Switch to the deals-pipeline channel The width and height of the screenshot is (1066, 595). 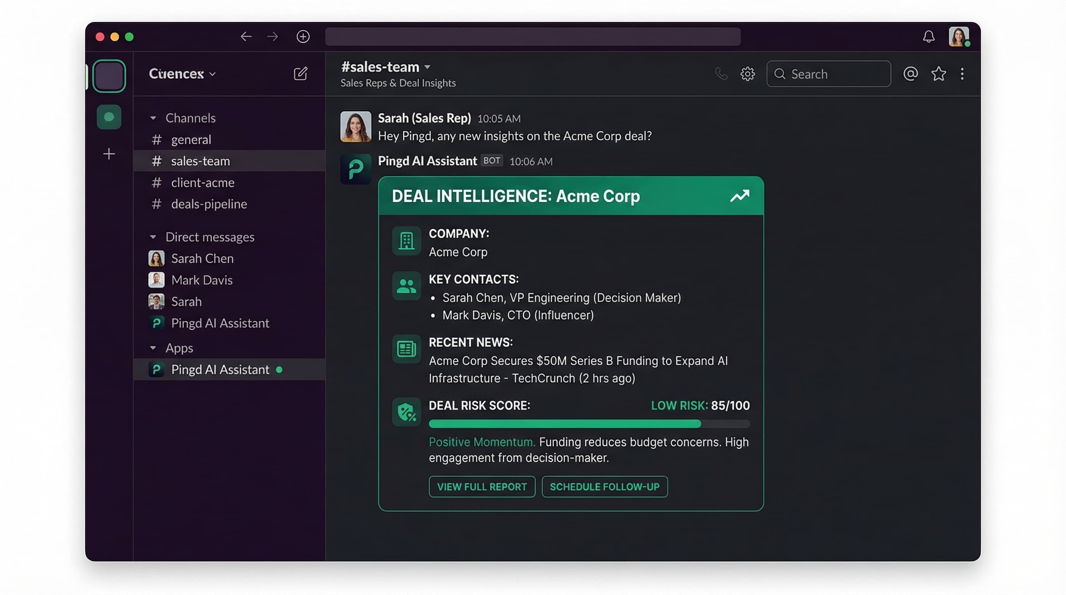[209, 204]
